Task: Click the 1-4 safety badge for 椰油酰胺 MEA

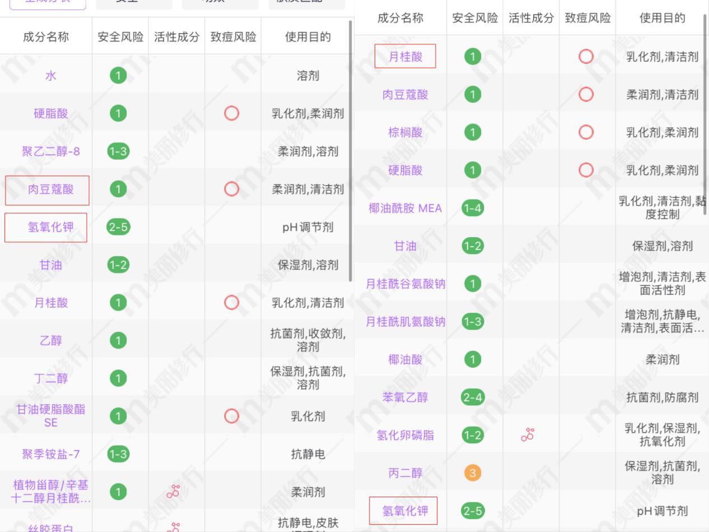Action: (x=473, y=208)
